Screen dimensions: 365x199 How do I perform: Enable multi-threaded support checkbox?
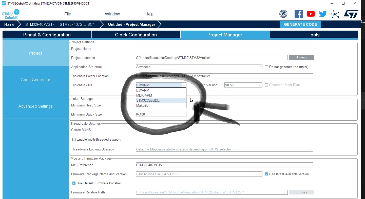click(x=74, y=139)
